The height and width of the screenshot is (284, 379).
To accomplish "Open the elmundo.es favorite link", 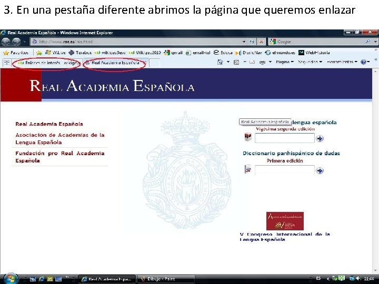I will coord(280,53).
